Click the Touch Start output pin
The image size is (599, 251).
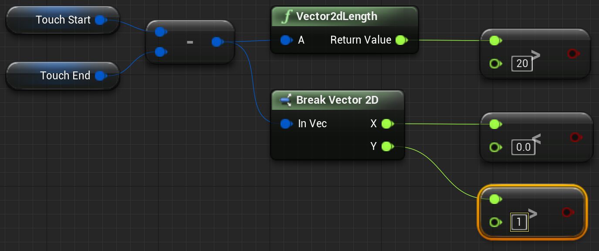tap(100, 20)
